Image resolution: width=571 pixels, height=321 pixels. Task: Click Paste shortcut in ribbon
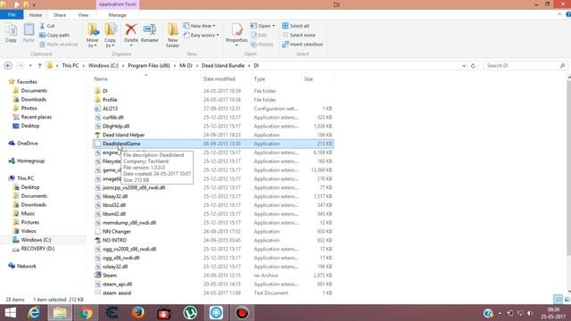coord(59,45)
